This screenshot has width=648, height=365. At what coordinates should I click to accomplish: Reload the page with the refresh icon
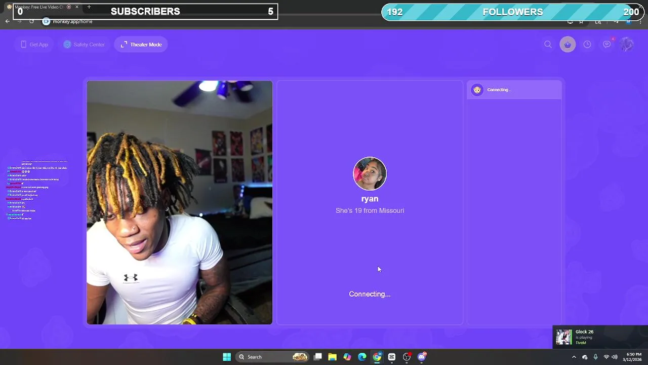click(x=31, y=21)
